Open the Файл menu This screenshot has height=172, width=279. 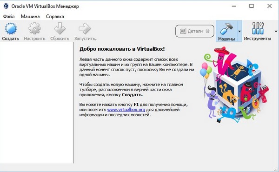click(x=9, y=17)
